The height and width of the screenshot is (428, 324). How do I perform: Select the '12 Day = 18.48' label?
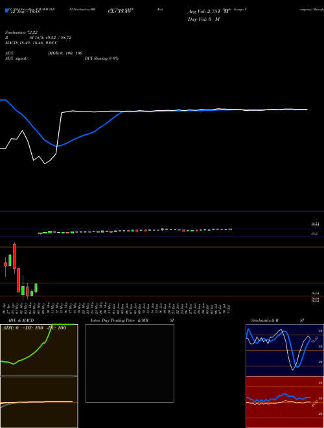pyautogui.click(x=25, y=12)
